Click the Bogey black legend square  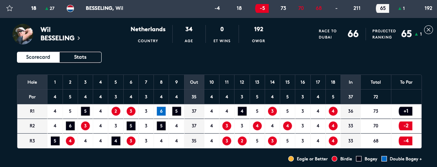point(359,159)
